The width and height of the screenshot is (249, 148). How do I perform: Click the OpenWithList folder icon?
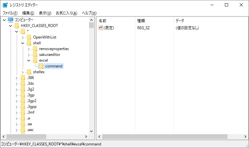pos(29,37)
